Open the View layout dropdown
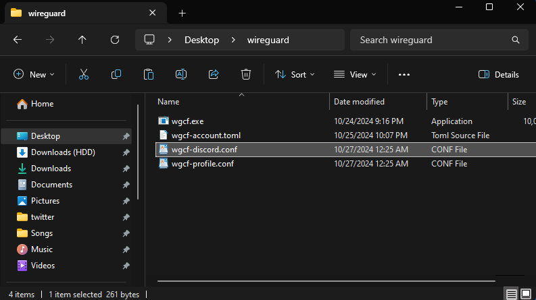Screen dimensions: 536x300 [355, 75]
